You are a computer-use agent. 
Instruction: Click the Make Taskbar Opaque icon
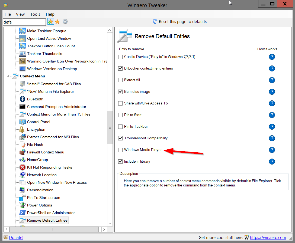(x=23, y=31)
